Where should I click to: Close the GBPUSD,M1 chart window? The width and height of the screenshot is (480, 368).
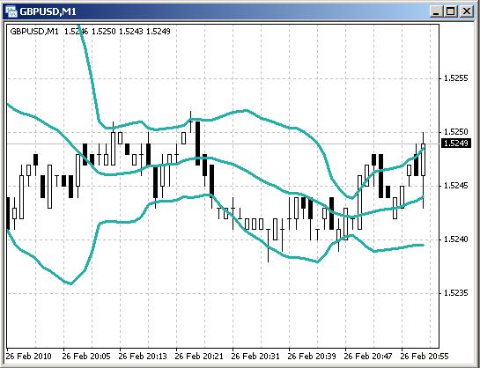tap(466, 12)
